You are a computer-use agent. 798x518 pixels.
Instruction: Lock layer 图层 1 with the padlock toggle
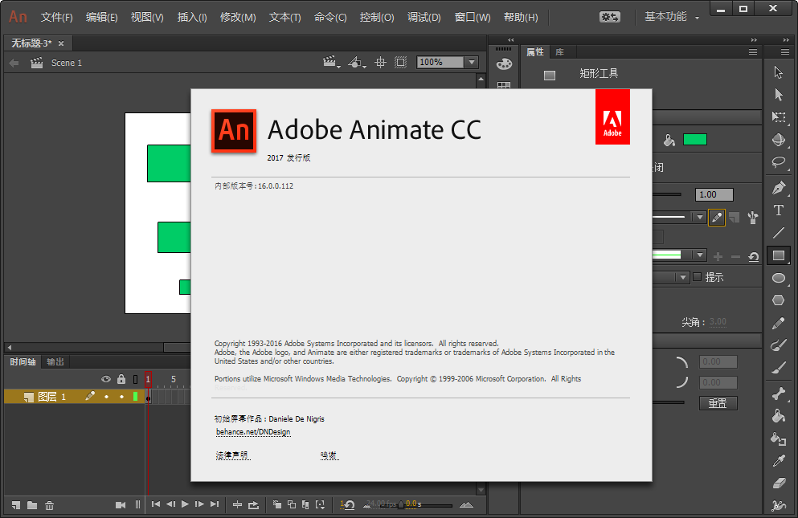pos(122,396)
